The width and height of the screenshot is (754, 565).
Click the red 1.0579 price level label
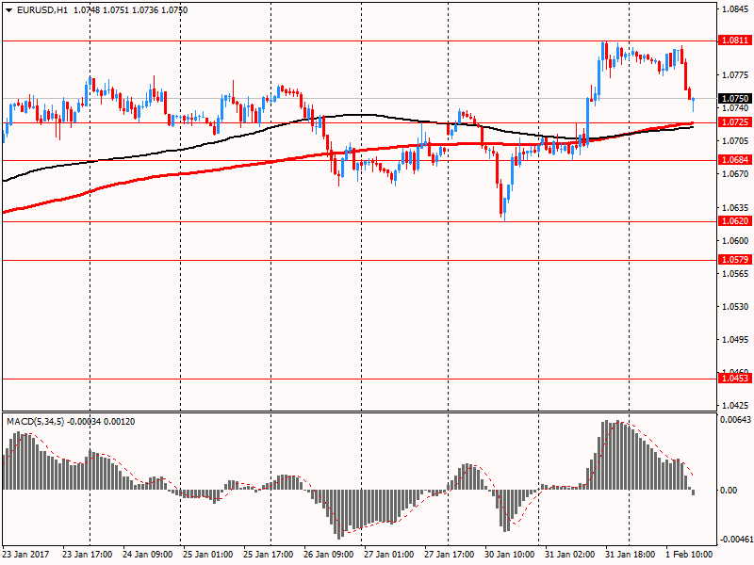click(x=734, y=259)
